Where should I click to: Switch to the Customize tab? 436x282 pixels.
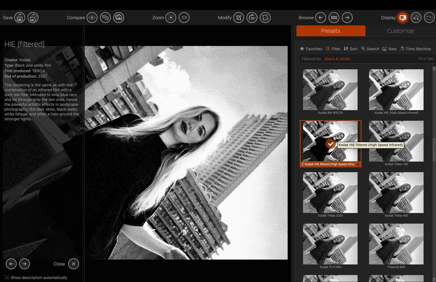tap(400, 31)
